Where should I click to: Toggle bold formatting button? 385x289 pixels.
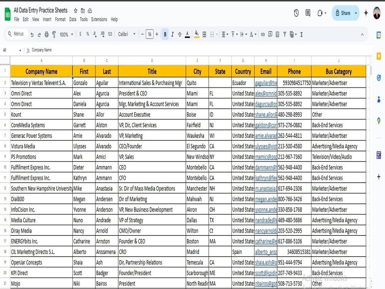(165, 34)
